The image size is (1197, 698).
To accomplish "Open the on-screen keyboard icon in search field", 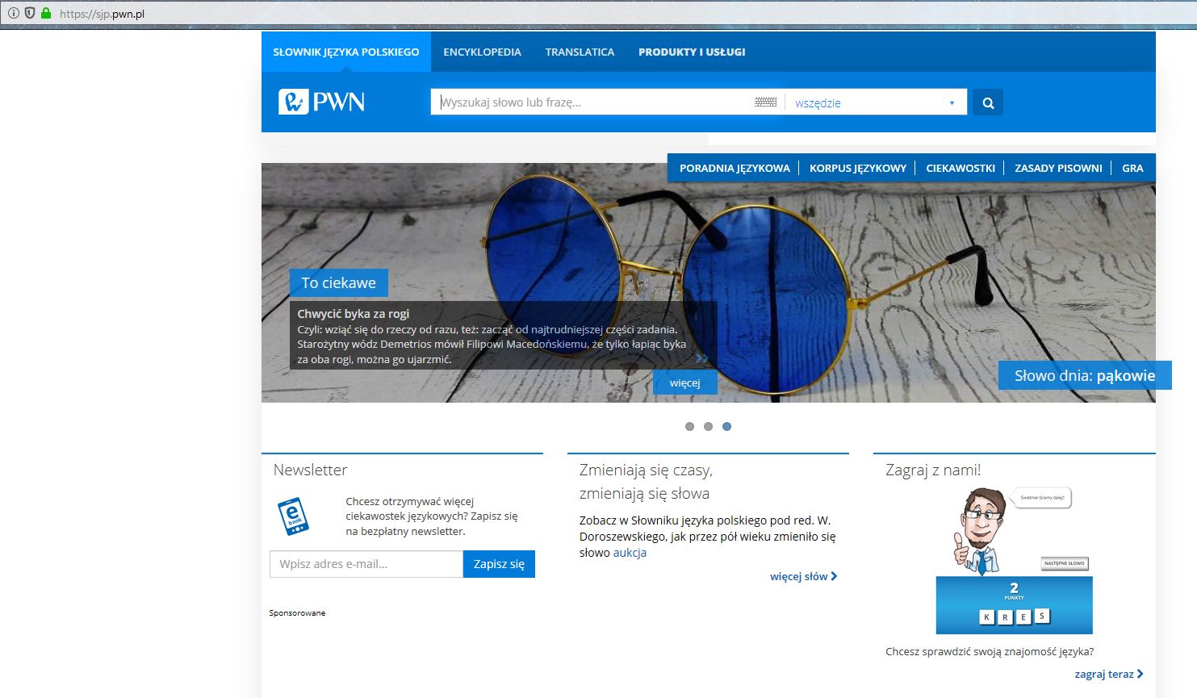I will click(765, 102).
